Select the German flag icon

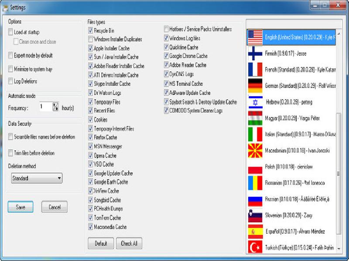tap(255, 86)
